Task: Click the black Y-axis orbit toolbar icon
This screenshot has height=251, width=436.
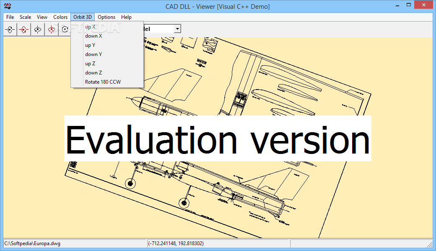Action: click(38, 29)
